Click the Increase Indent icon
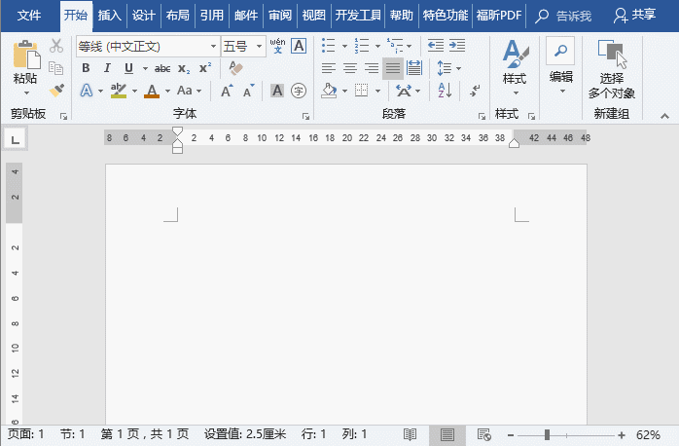679x446 pixels. (457, 46)
